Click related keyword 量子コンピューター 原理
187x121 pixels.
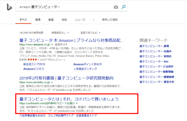[x=154, y=46]
